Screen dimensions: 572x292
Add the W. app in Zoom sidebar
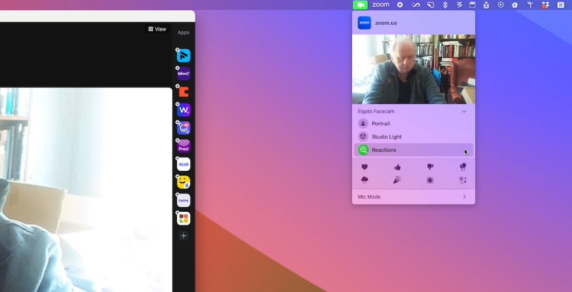[x=184, y=110]
